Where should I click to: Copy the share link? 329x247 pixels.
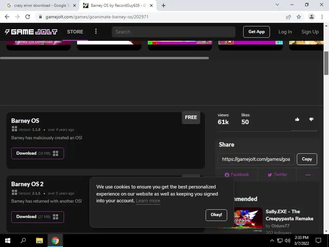307,159
